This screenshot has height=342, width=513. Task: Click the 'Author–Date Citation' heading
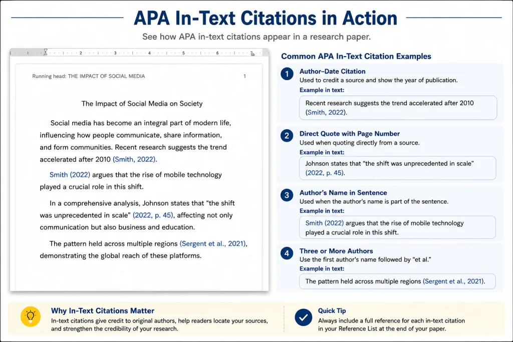click(x=333, y=71)
